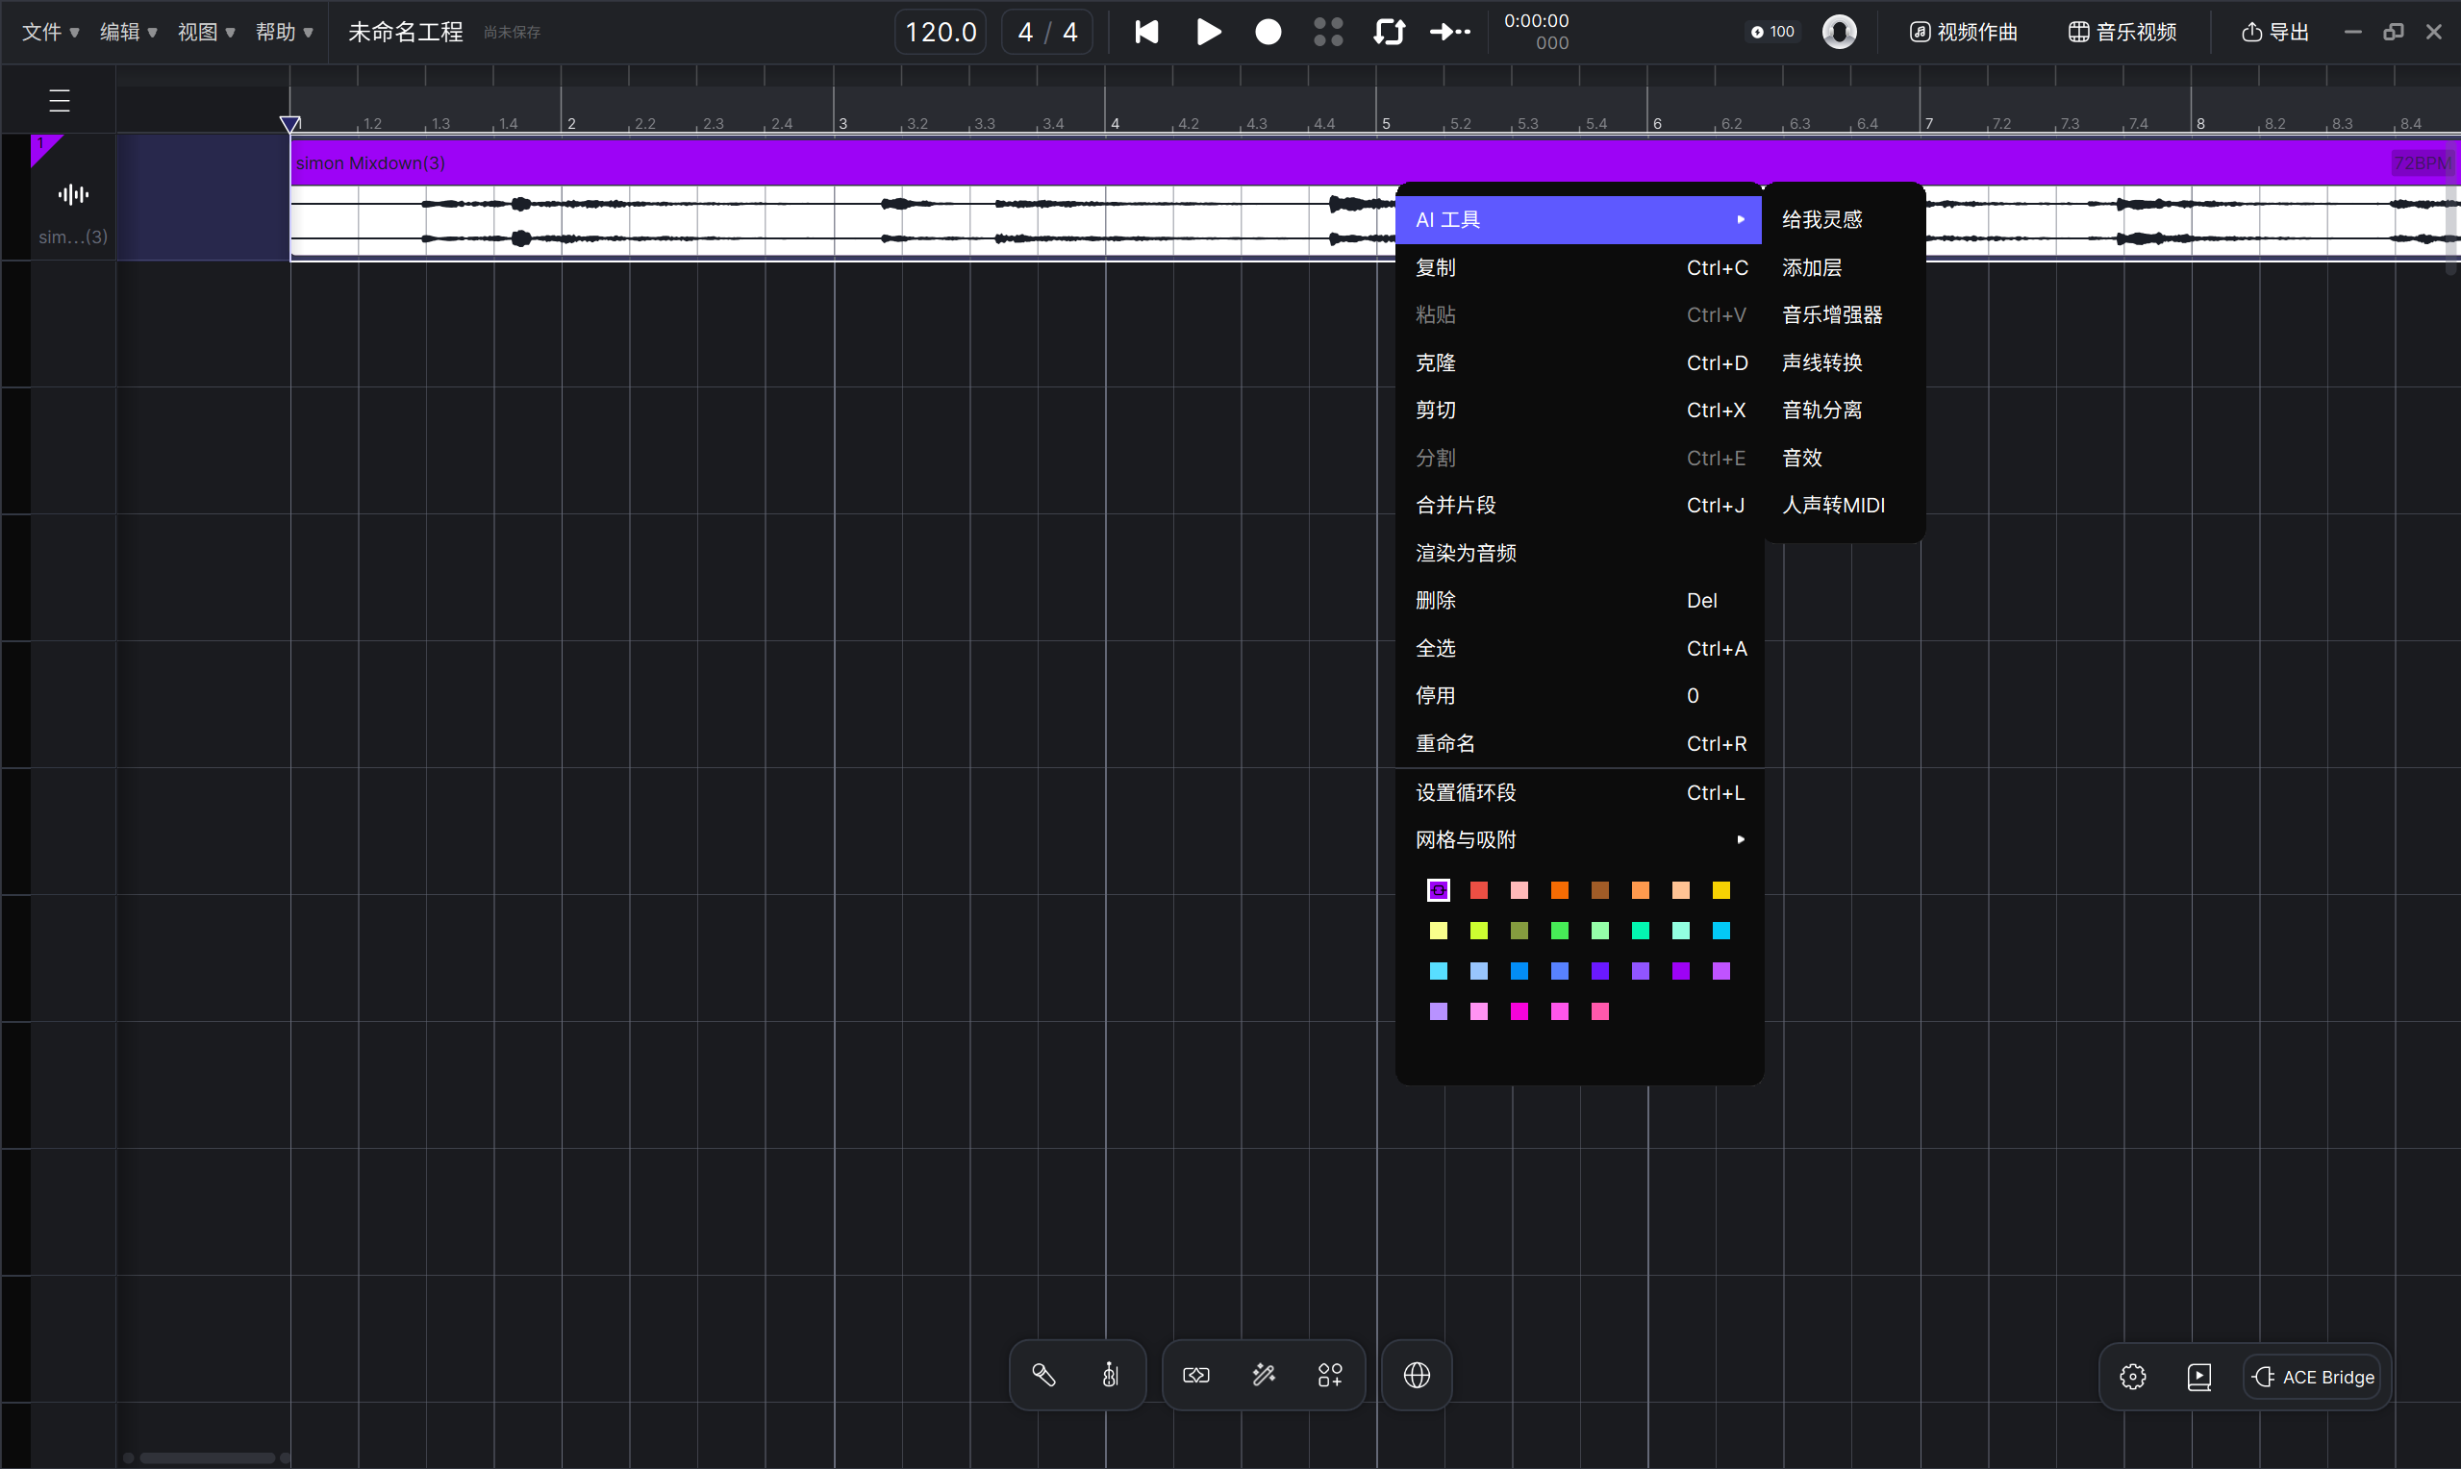Image resolution: width=2461 pixels, height=1469 pixels.
Task: Click the simon Mixdown(3) clip title bar
Action: tap(1375, 162)
